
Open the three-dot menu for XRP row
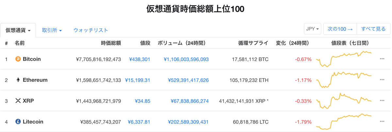(382, 101)
